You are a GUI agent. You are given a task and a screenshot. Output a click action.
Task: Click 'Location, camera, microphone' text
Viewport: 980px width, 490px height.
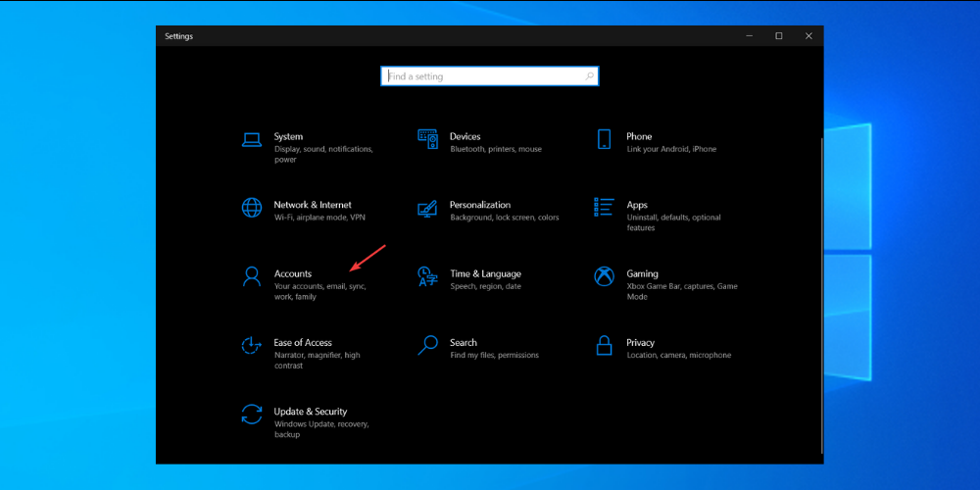(678, 355)
